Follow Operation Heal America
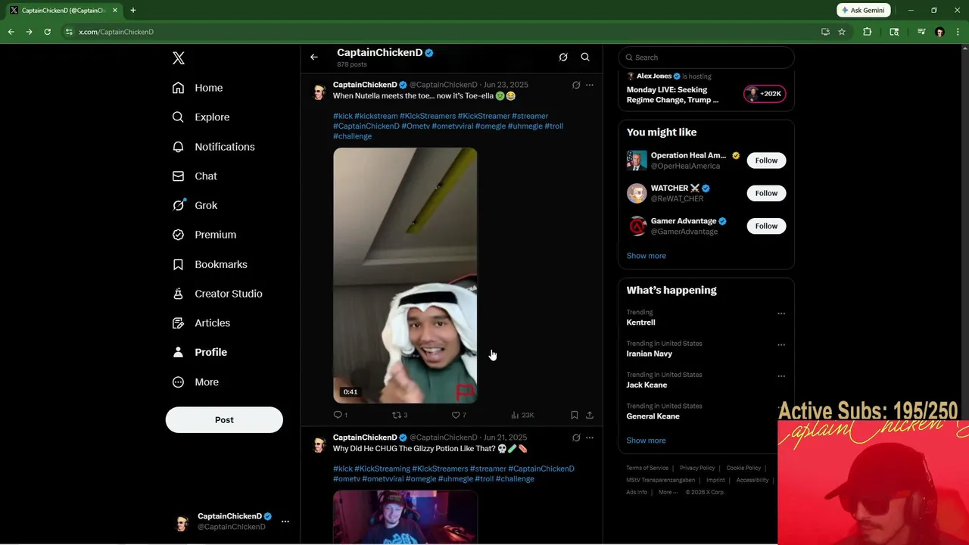 click(x=766, y=160)
